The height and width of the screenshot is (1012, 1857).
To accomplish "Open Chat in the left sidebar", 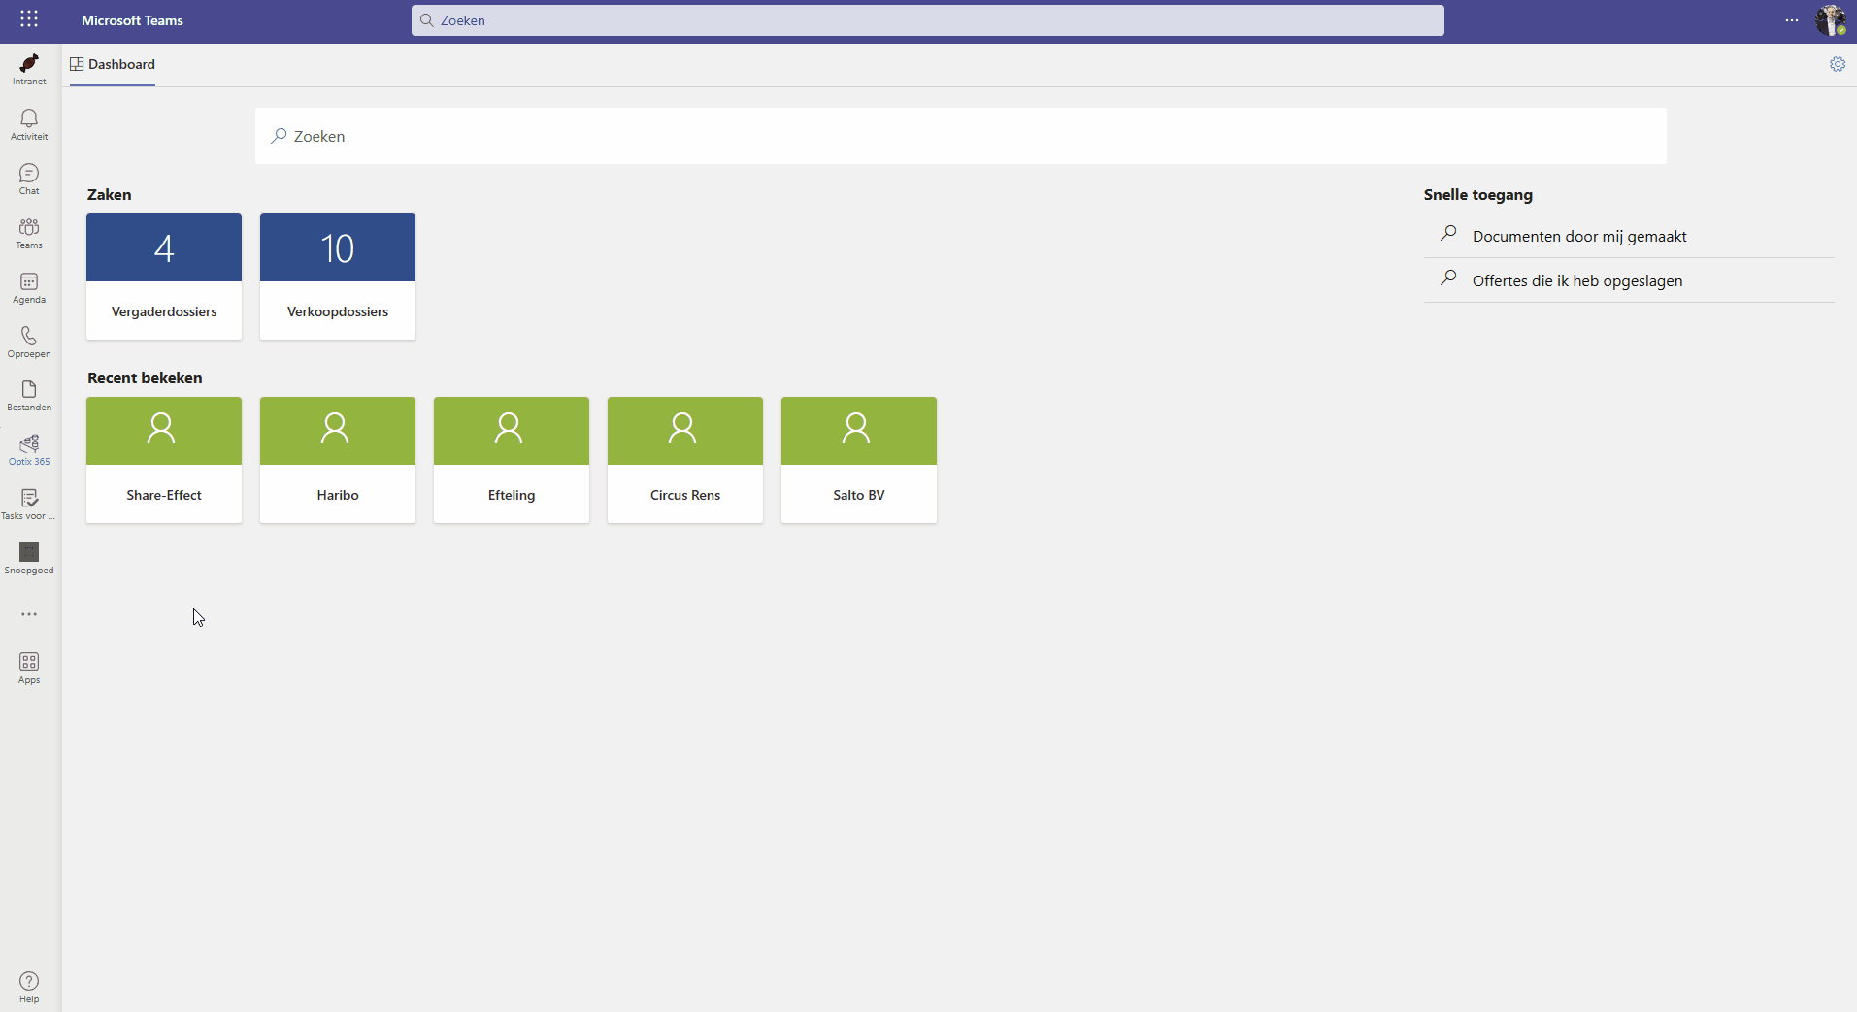I will click(x=29, y=179).
